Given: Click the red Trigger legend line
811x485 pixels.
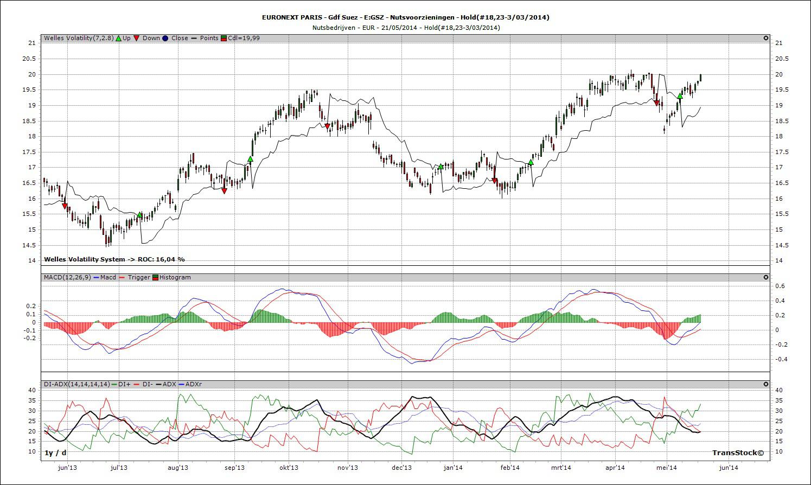Looking at the screenshot, I should pos(123,277).
